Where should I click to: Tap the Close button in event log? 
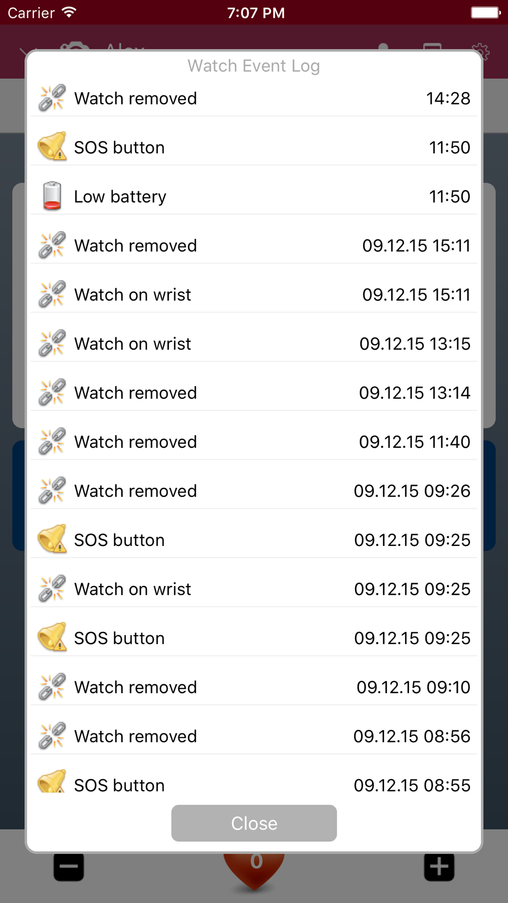[254, 823]
